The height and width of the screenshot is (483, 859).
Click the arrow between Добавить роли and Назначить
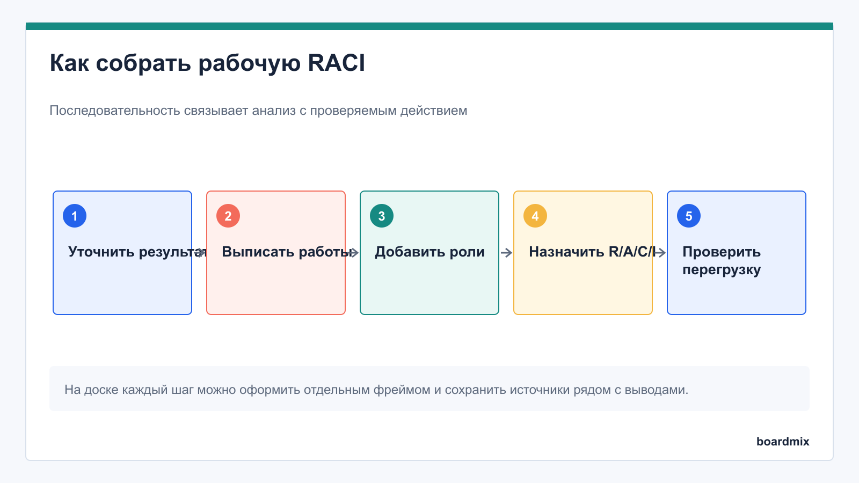click(x=506, y=253)
